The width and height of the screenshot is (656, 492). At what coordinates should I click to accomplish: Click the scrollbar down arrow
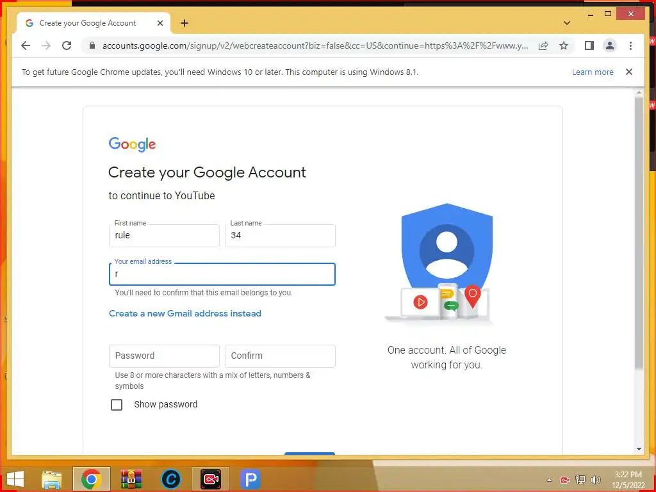(x=639, y=449)
